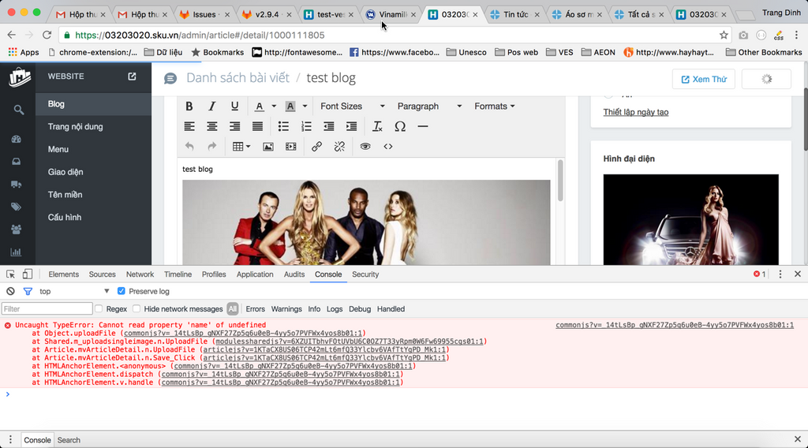Open the Formats dropdown menu
808x448 pixels.
[494, 106]
